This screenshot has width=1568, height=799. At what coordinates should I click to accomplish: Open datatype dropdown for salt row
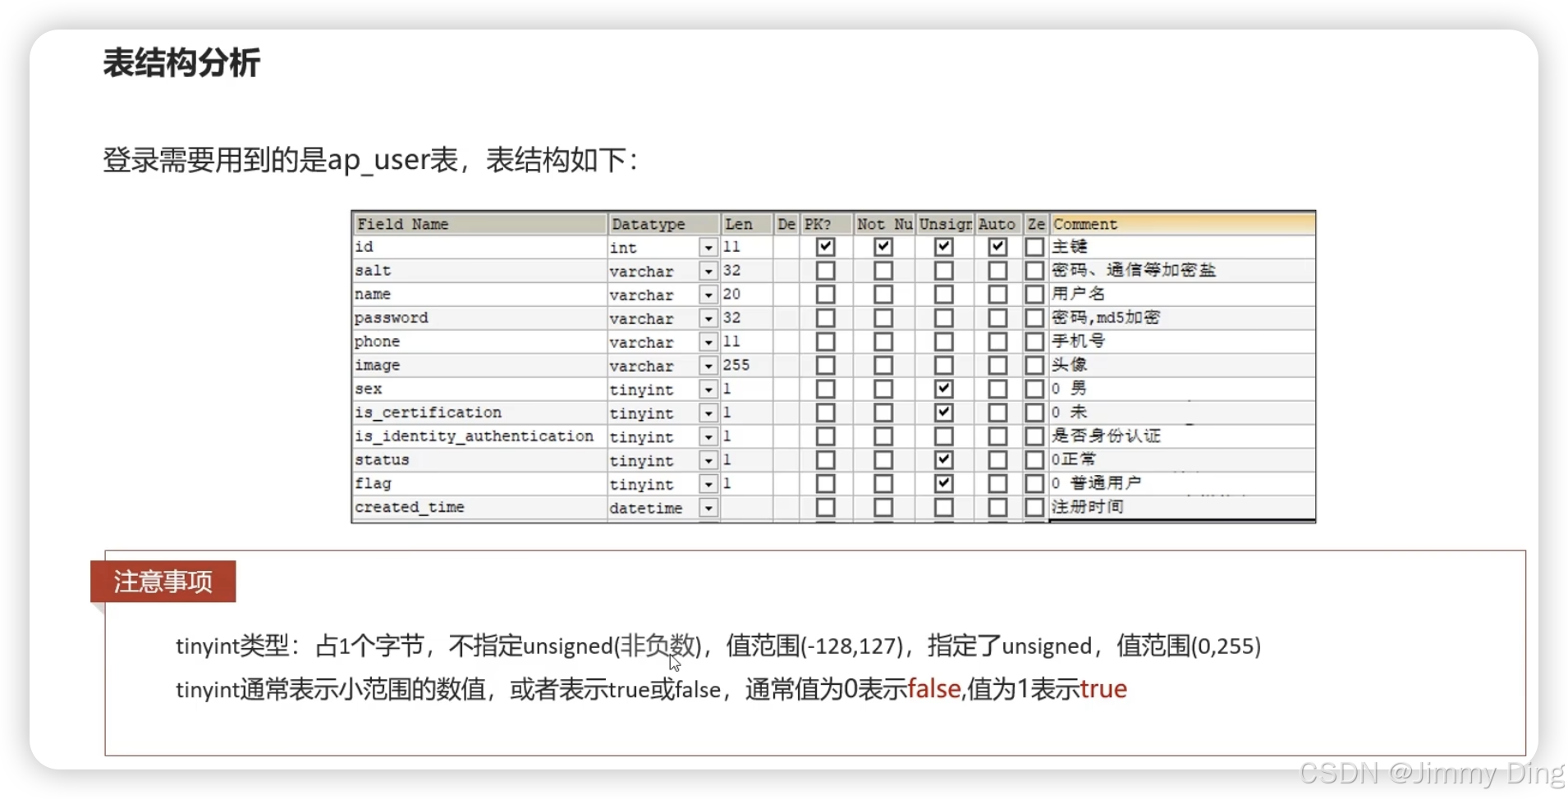[708, 271]
